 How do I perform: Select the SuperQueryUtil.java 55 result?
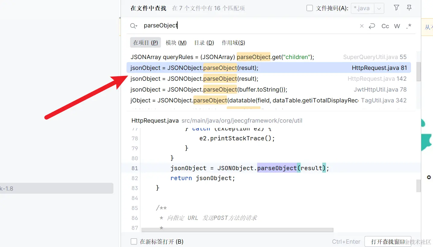(268, 57)
